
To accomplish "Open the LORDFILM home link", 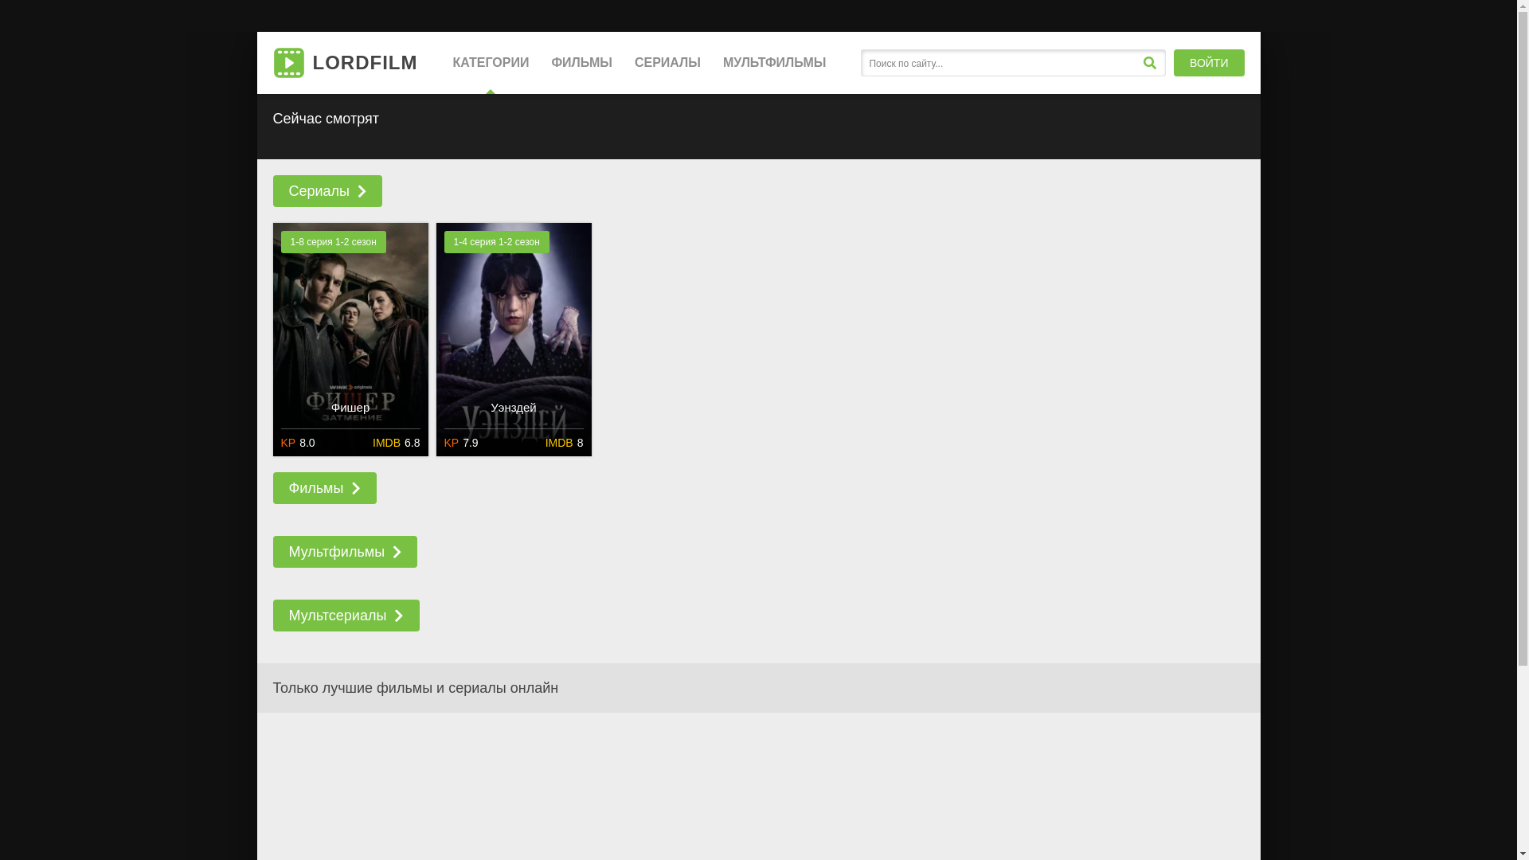I will [x=345, y=63].
